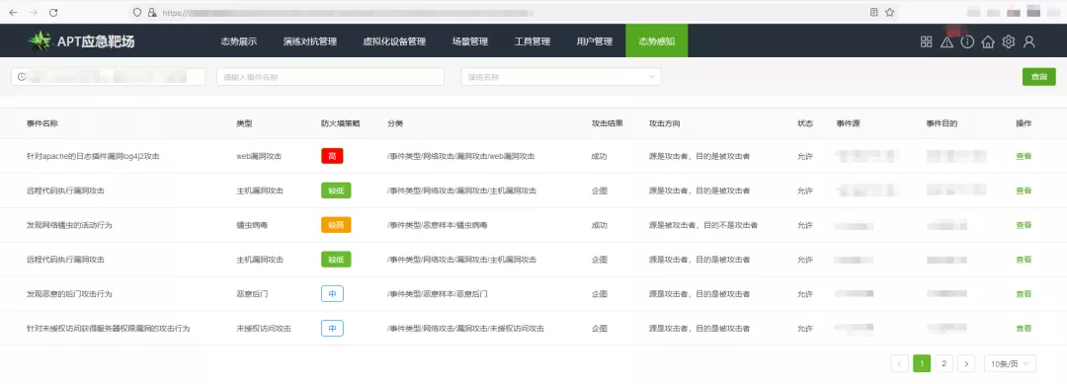Click the 攻击方向 column header
This screenshot has height=384, width=1067.
click(x=664, y=123)
